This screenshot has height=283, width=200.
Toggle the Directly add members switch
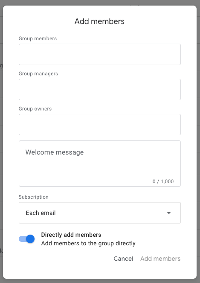pyautogui.click(x=27, y=239)
